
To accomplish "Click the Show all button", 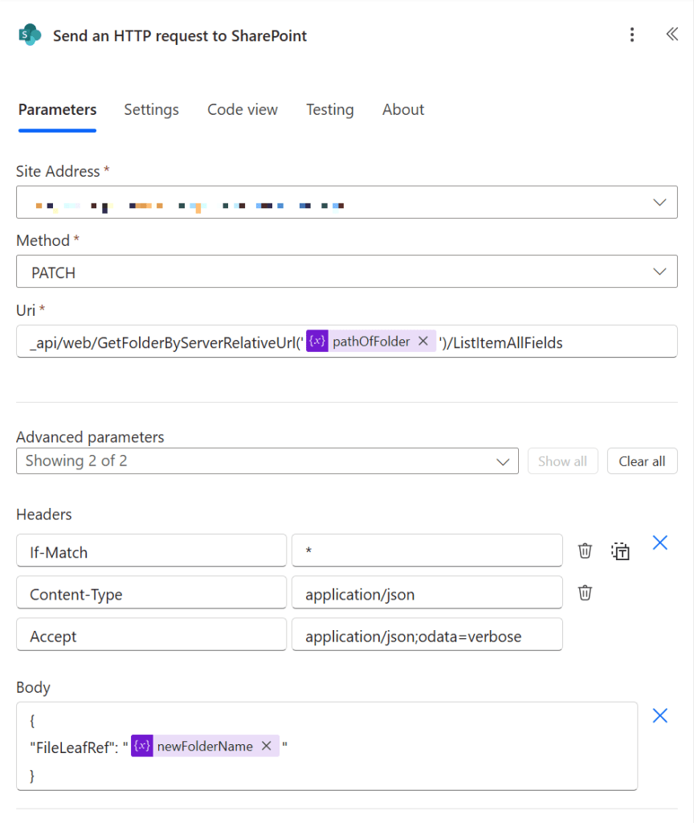I will pos(562,461).
